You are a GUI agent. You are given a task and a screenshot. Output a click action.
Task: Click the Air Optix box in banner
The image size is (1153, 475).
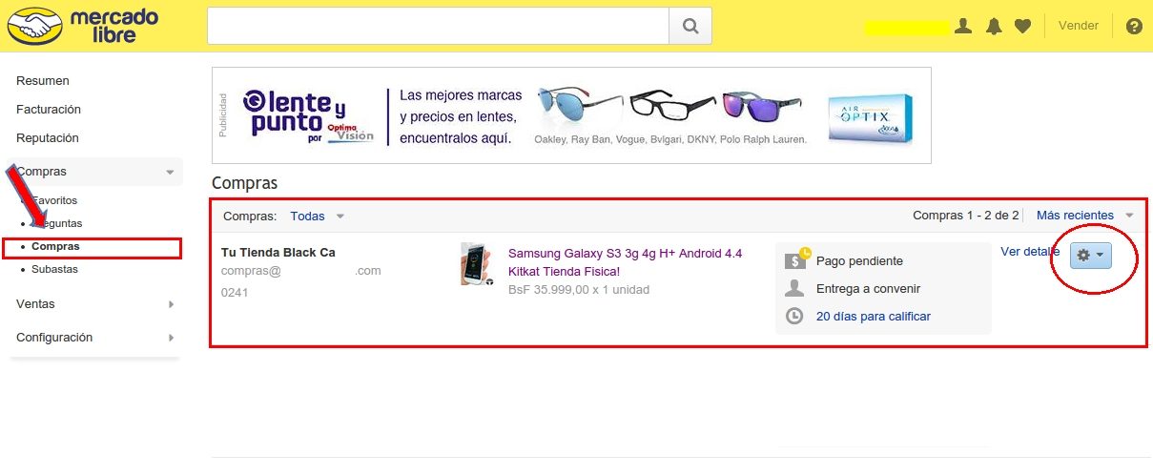point(870,117)
